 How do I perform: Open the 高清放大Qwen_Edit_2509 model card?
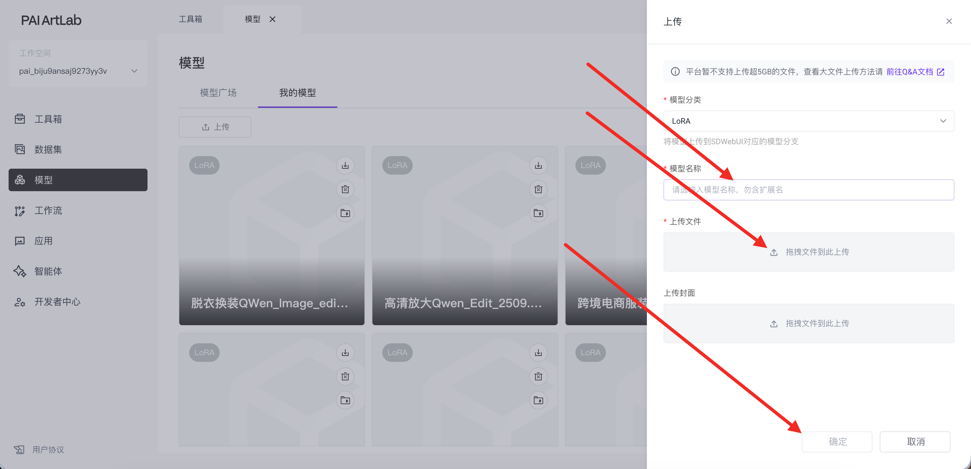(x=465, y=235)
